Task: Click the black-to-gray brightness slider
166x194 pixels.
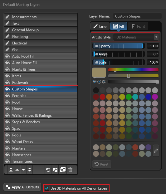Action: point(133,82)
